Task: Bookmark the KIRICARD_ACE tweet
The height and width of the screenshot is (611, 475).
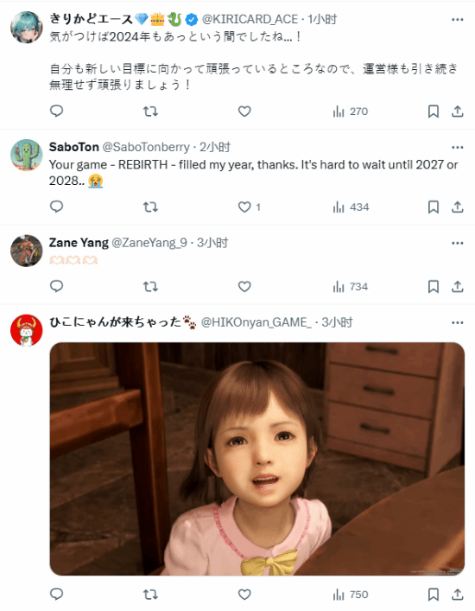Action: (434, 111)
